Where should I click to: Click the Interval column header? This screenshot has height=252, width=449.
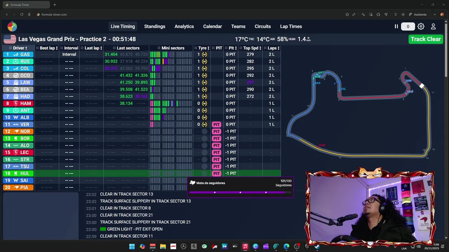click(x=69, y=48)
